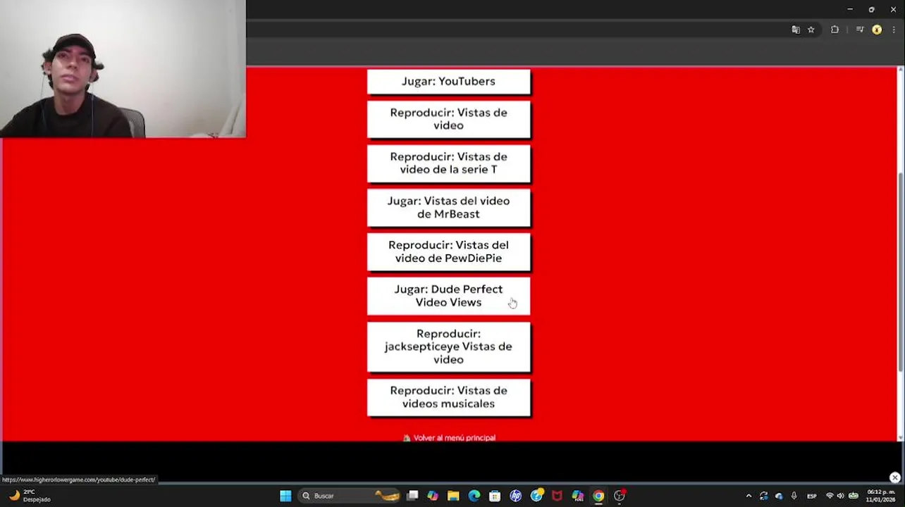The height and width of the screenshot is (507, 905).
Task: Open the volume speaker tray icon
Action: (x=840, y=496)
